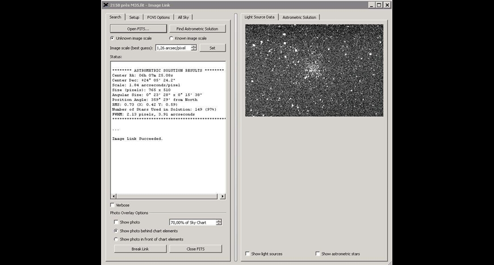The width and height of the screenshot is (494, 265).
Task: Choose Show photo in front of chart elements
Action: click(x=116, y=239)
